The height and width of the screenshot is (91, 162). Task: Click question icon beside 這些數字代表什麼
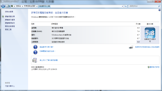(35, 47)
